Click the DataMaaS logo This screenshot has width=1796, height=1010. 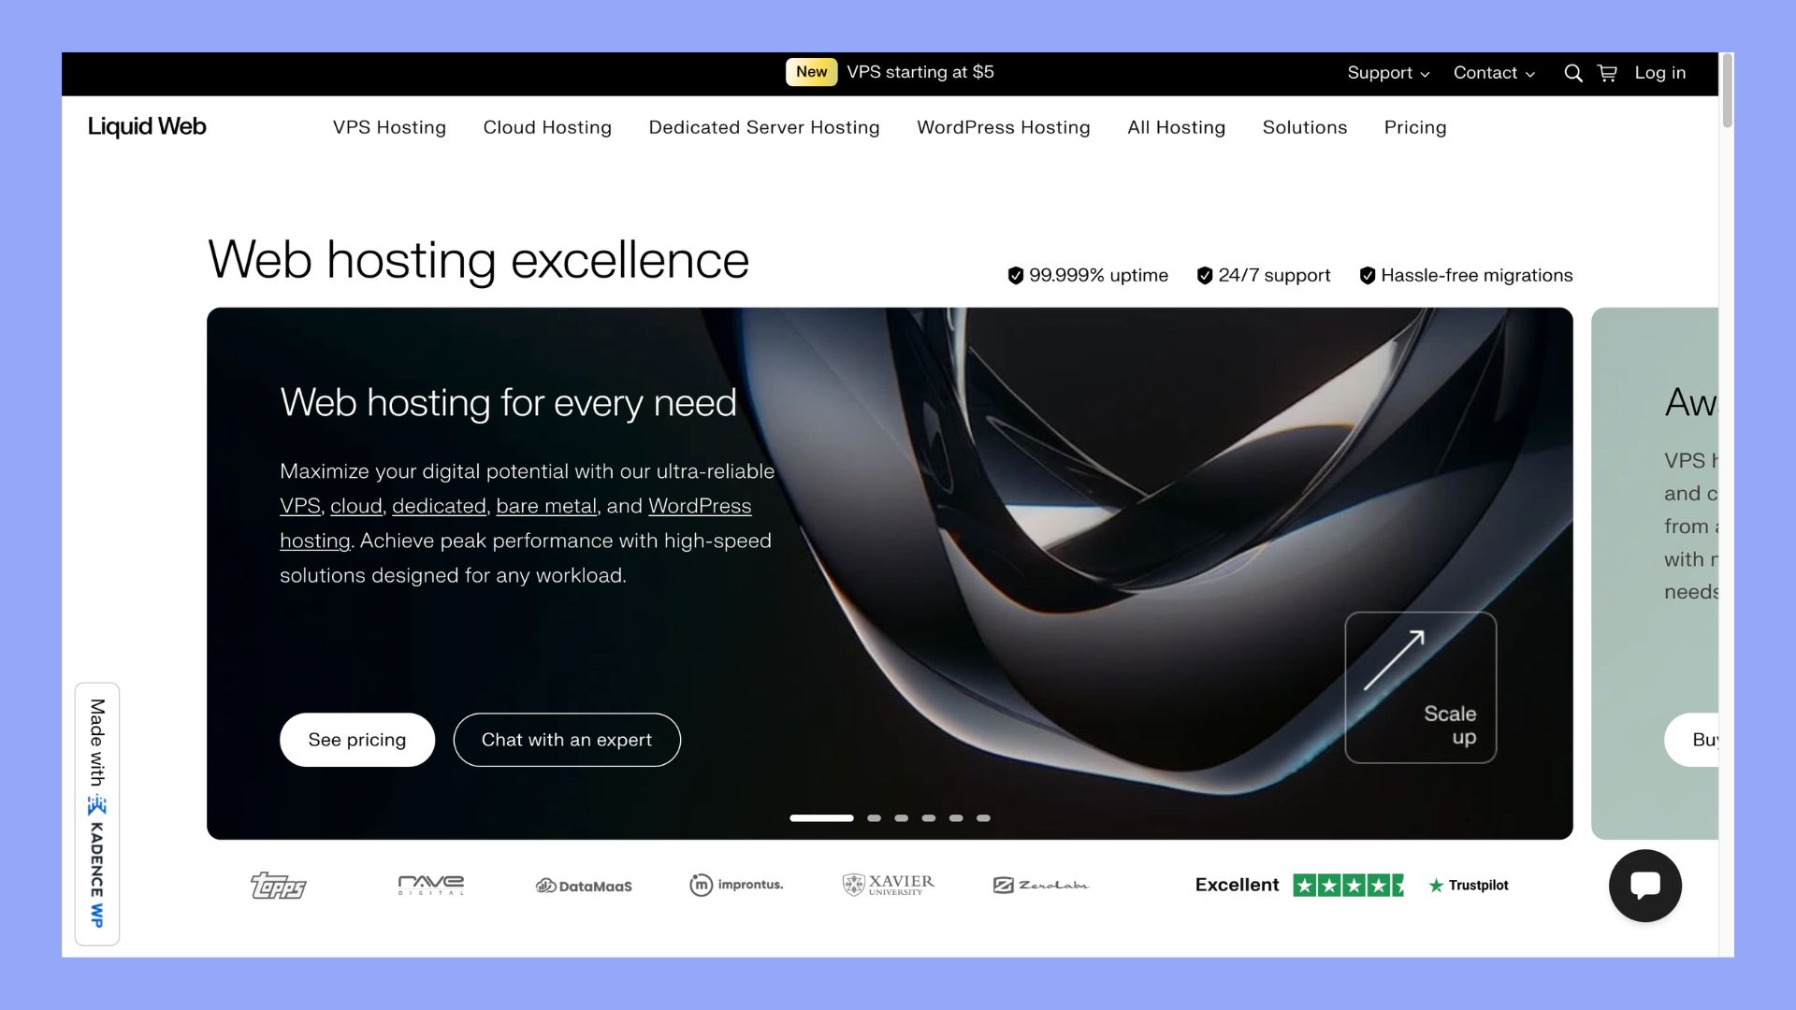[x=583, y=885]
